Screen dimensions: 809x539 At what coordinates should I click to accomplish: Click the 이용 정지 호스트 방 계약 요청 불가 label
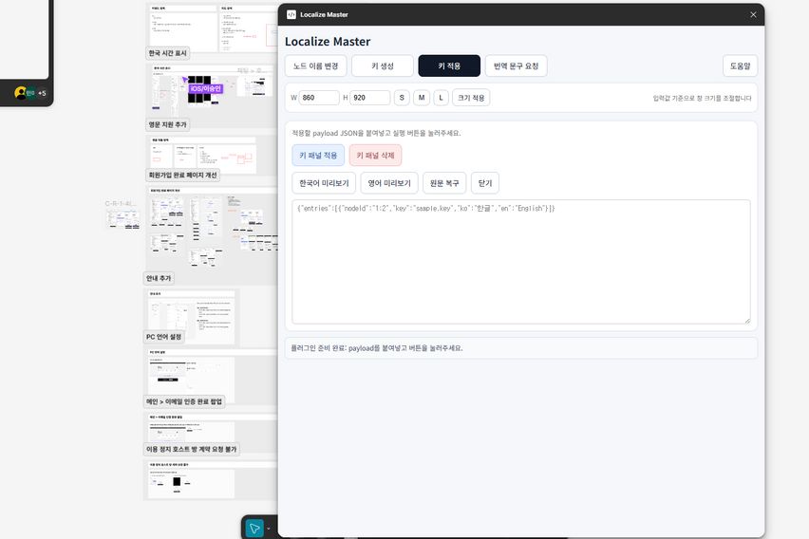[192, 449]
